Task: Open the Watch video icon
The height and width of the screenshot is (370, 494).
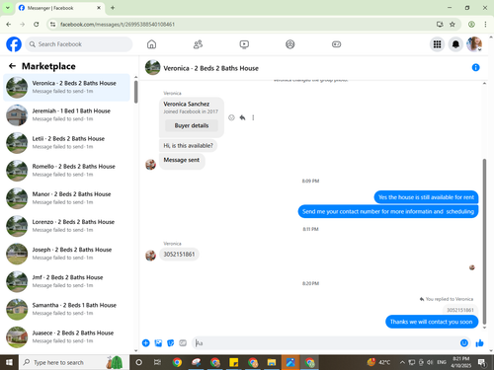Action: 244,44
